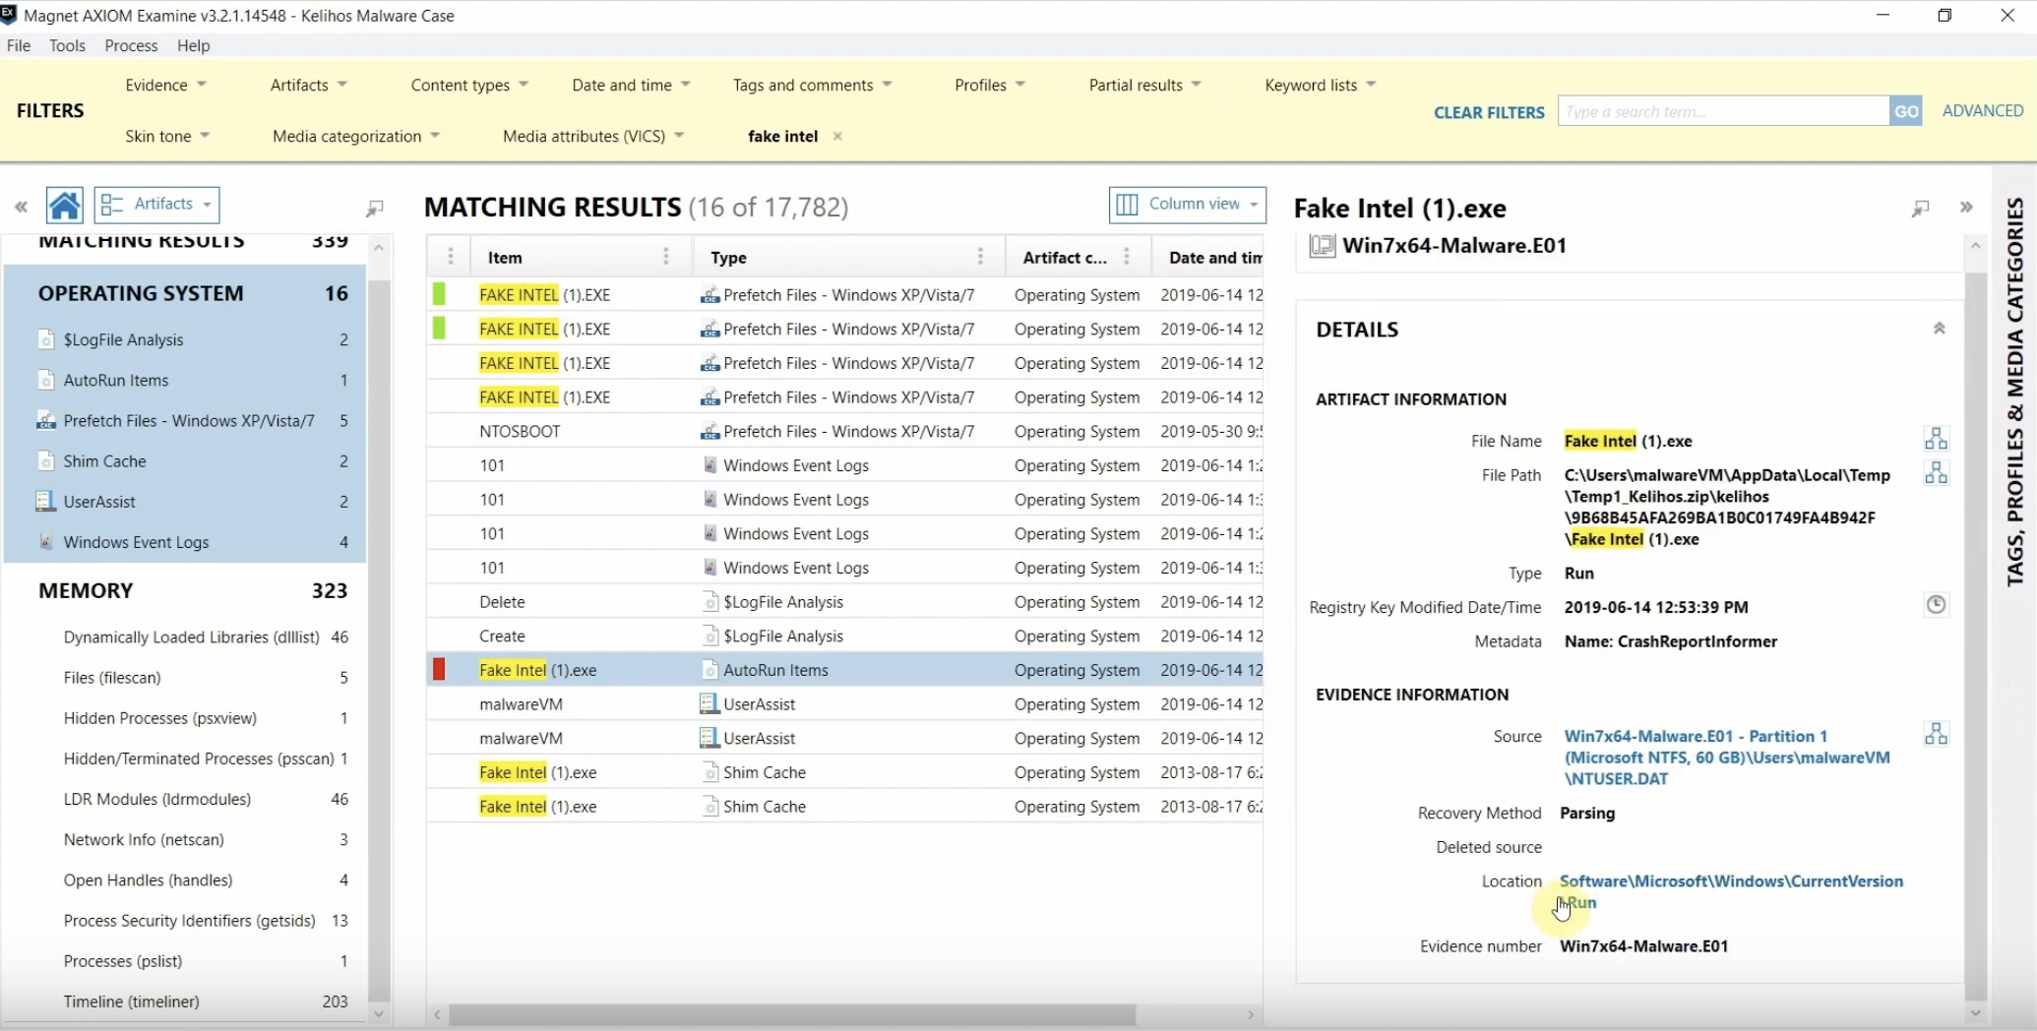The width and height of the screenshot is (2037, 1031).
Task: Click the left sidebar vertical scrollbar
Action: [379, 639]
